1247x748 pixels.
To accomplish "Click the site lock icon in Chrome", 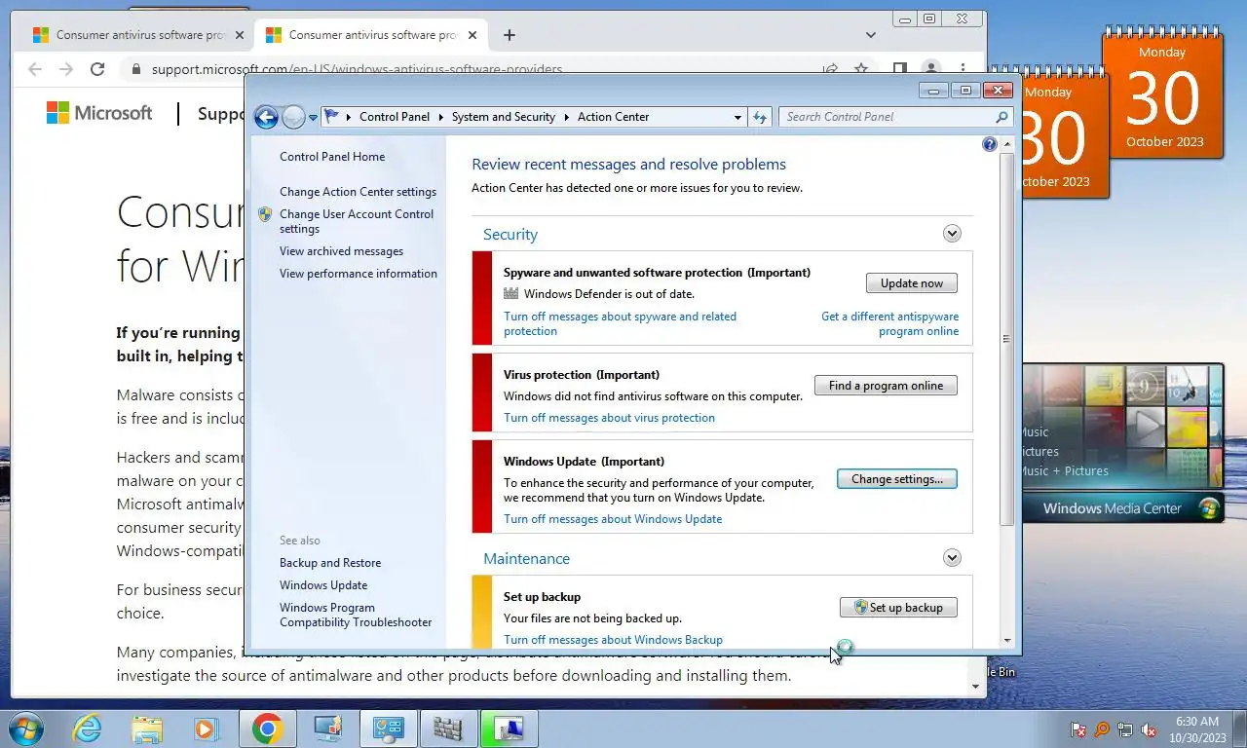I will click(136, 69).
